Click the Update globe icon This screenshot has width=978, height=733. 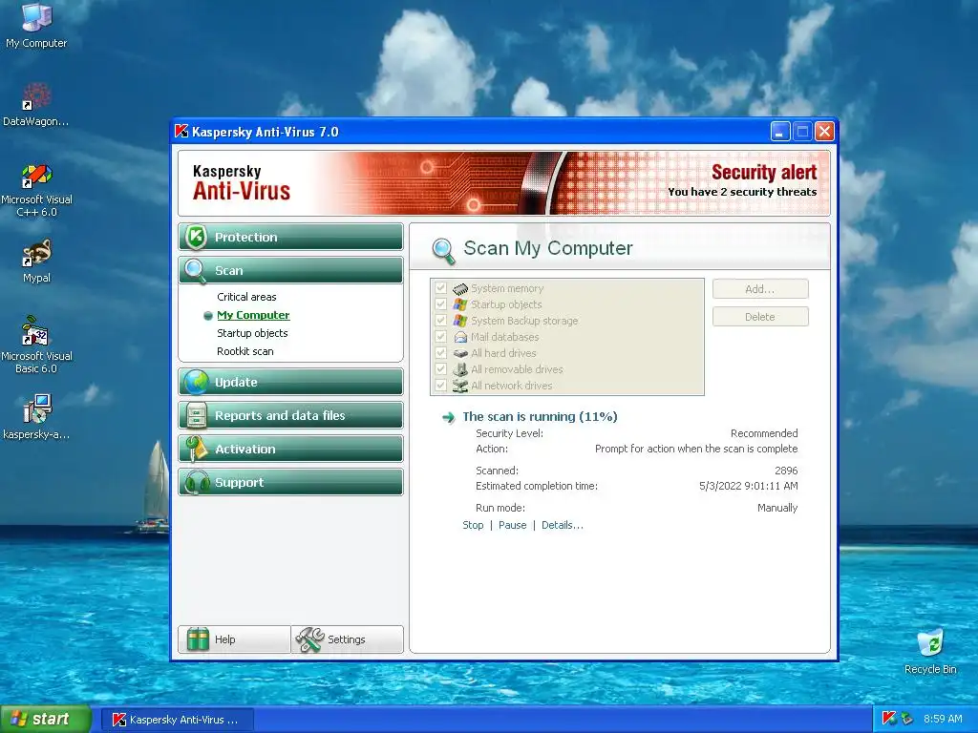click(196, 382)
